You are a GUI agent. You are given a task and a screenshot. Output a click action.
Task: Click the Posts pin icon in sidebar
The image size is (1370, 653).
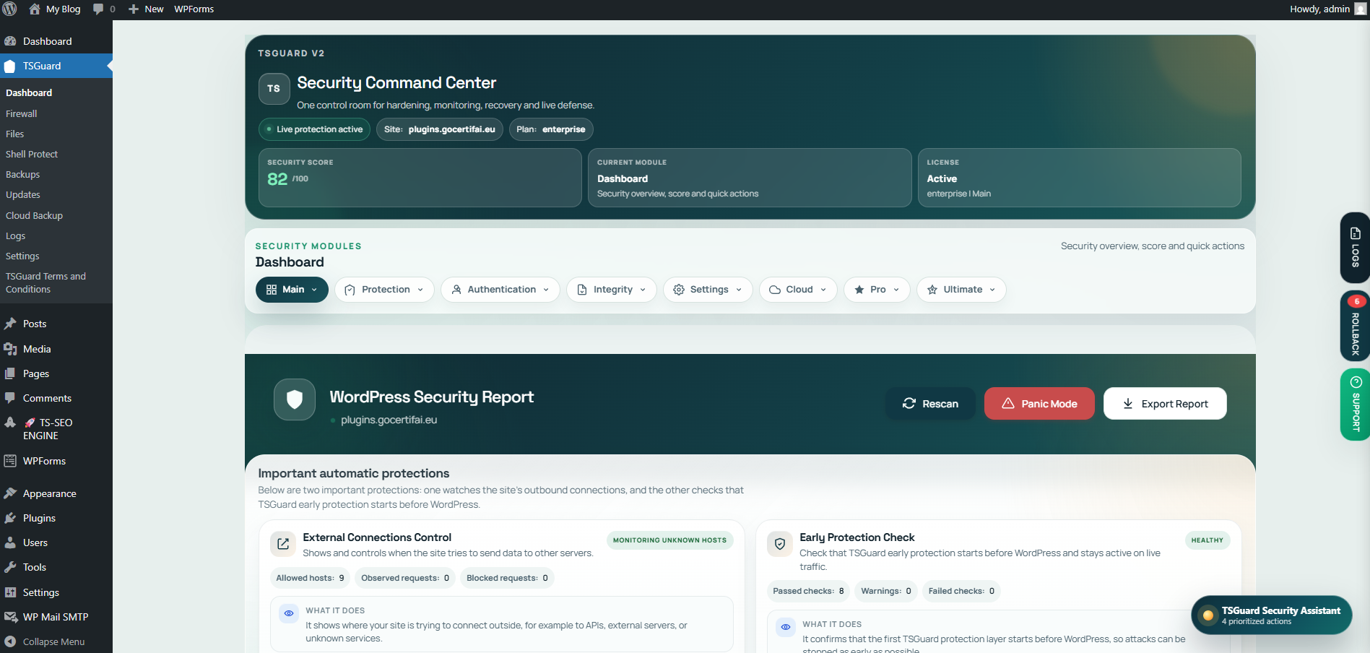coord(10,324)
